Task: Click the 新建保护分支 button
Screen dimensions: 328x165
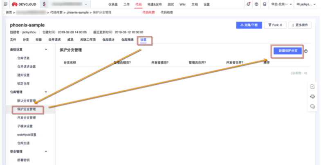Action: (288, 51)
